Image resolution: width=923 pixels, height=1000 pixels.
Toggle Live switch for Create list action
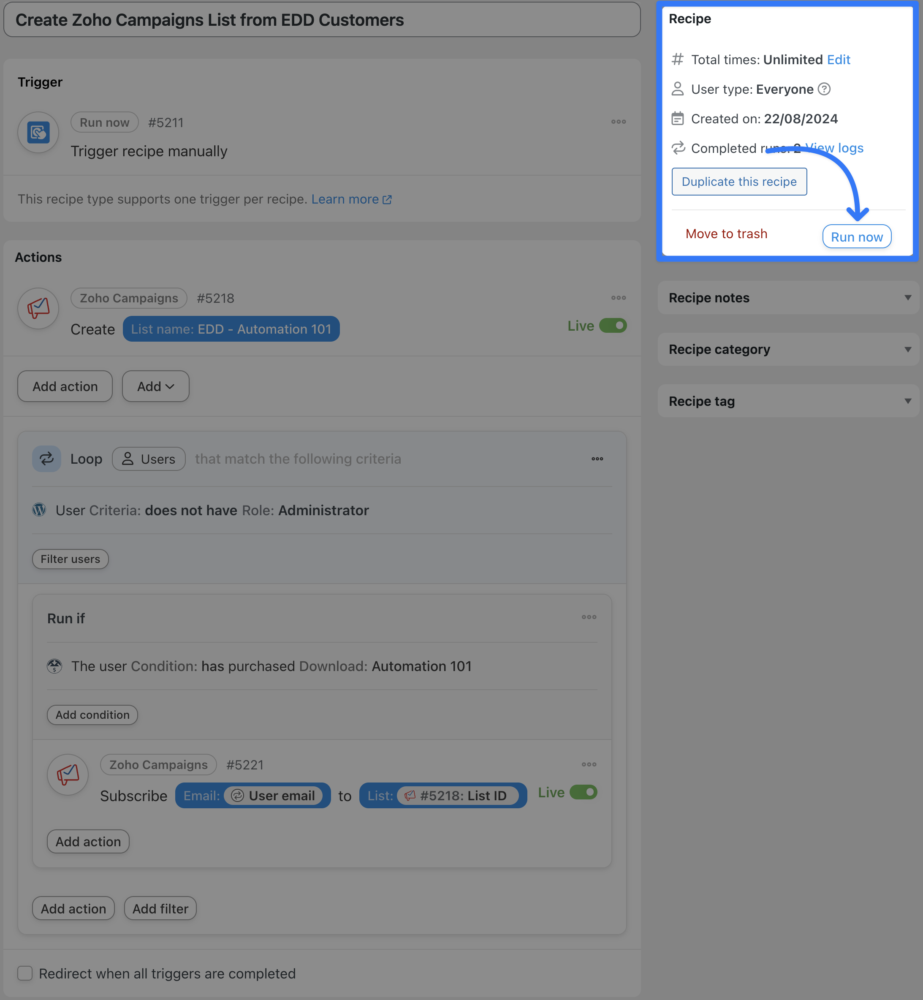pos(613,326)
